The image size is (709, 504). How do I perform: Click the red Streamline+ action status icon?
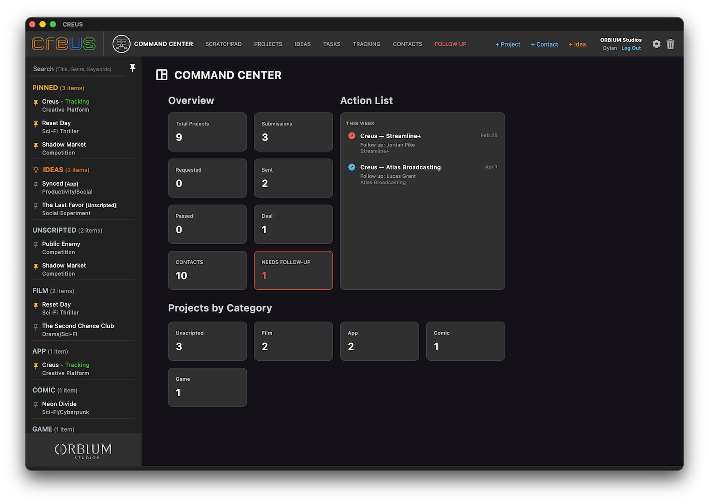tap(352, 136)
